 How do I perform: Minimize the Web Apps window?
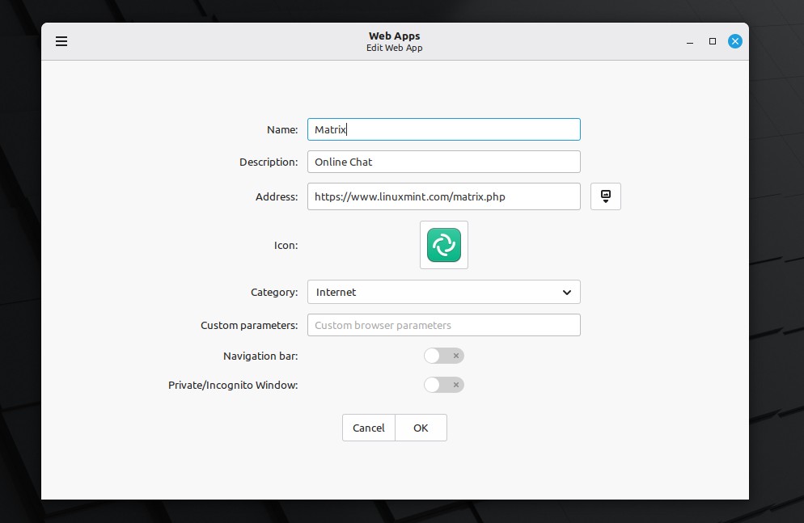point(690,41)
